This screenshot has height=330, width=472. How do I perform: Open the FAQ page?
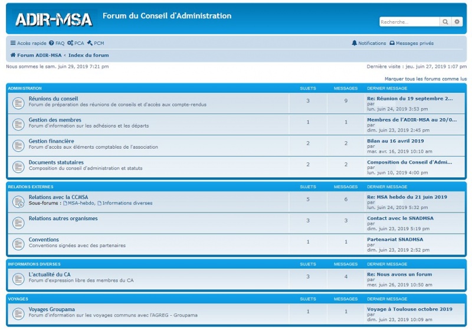[x=57, y=43]
